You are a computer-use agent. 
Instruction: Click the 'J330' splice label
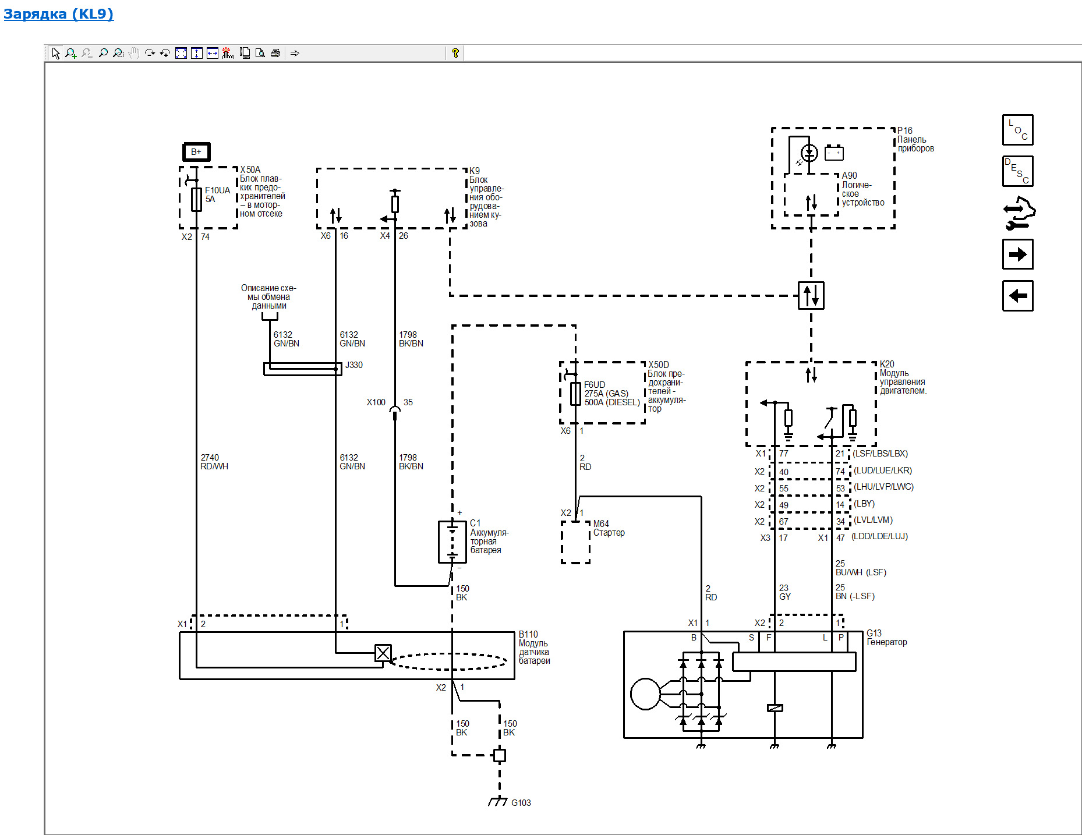point(353,365)
